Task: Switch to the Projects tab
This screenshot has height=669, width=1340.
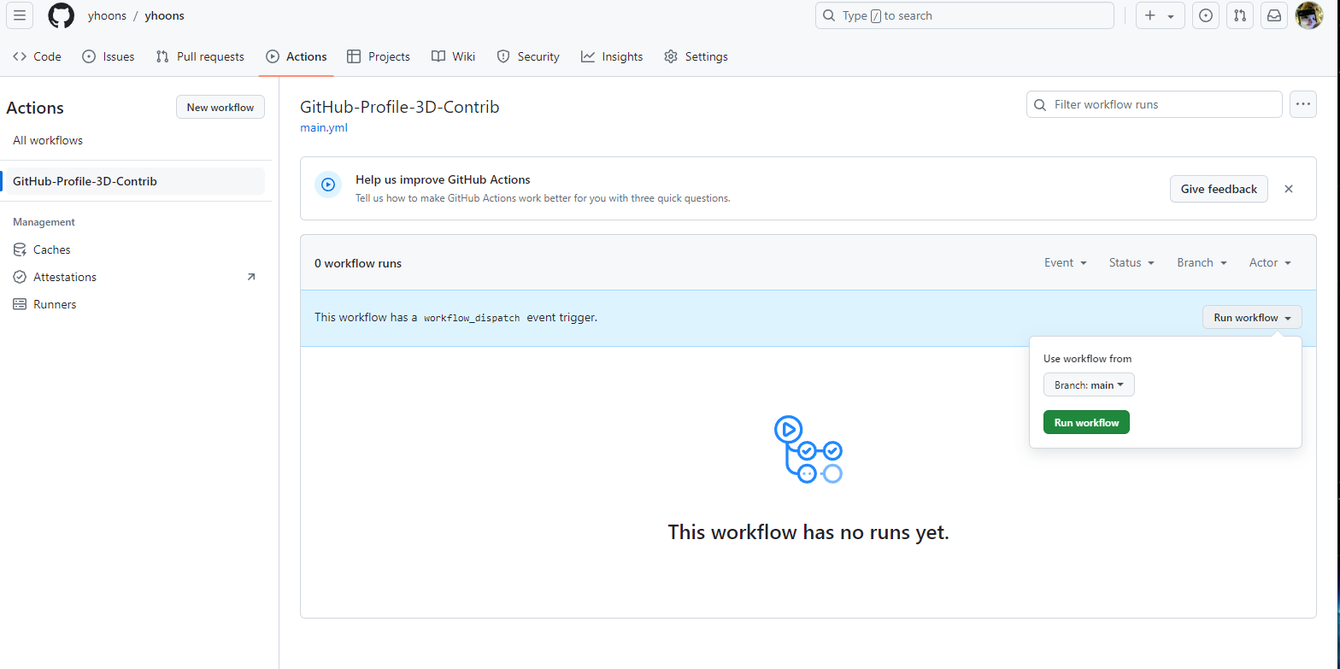Action: click(x=379, y=56)
